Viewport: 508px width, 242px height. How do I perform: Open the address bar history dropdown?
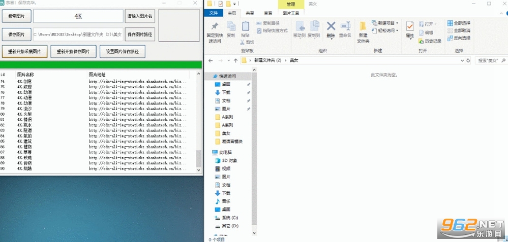coord(462,60)
